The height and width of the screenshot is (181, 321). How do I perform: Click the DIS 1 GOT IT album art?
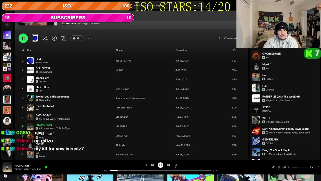pyautogui.click(x=30, y=70)
